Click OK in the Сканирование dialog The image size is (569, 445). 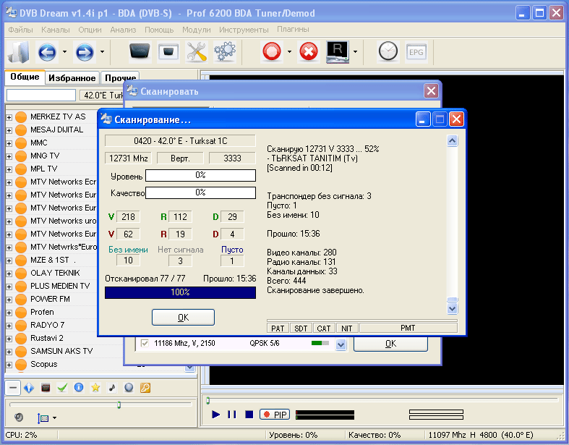click(183, 318)
